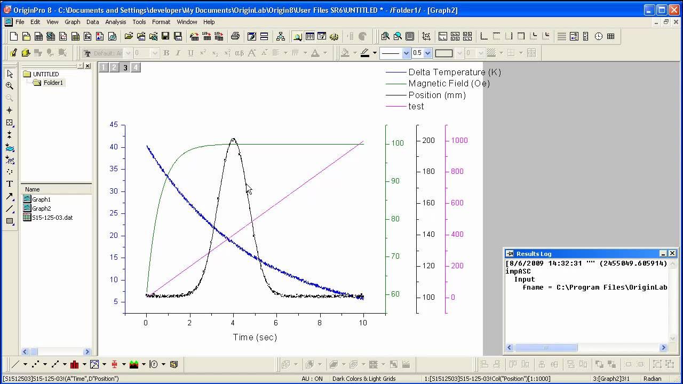Screen dimensions: 683x384
Task: Open the font name dropdown
Action: [128, 53]
